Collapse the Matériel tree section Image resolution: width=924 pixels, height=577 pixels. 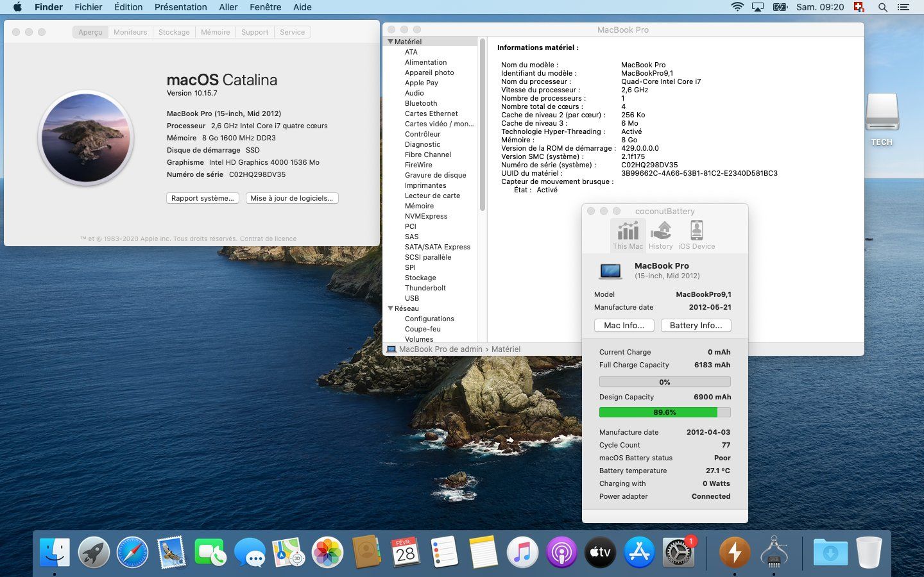(390, 42)
